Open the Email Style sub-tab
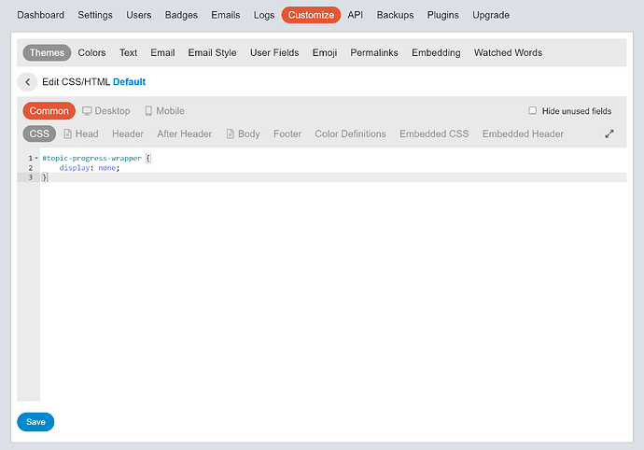This screenshot has width=644, height=450. pyautogui.click(x=213, y=53)
